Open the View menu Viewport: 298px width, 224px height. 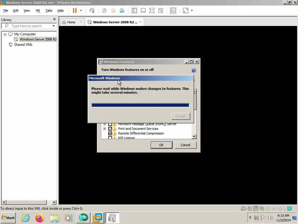27,10
